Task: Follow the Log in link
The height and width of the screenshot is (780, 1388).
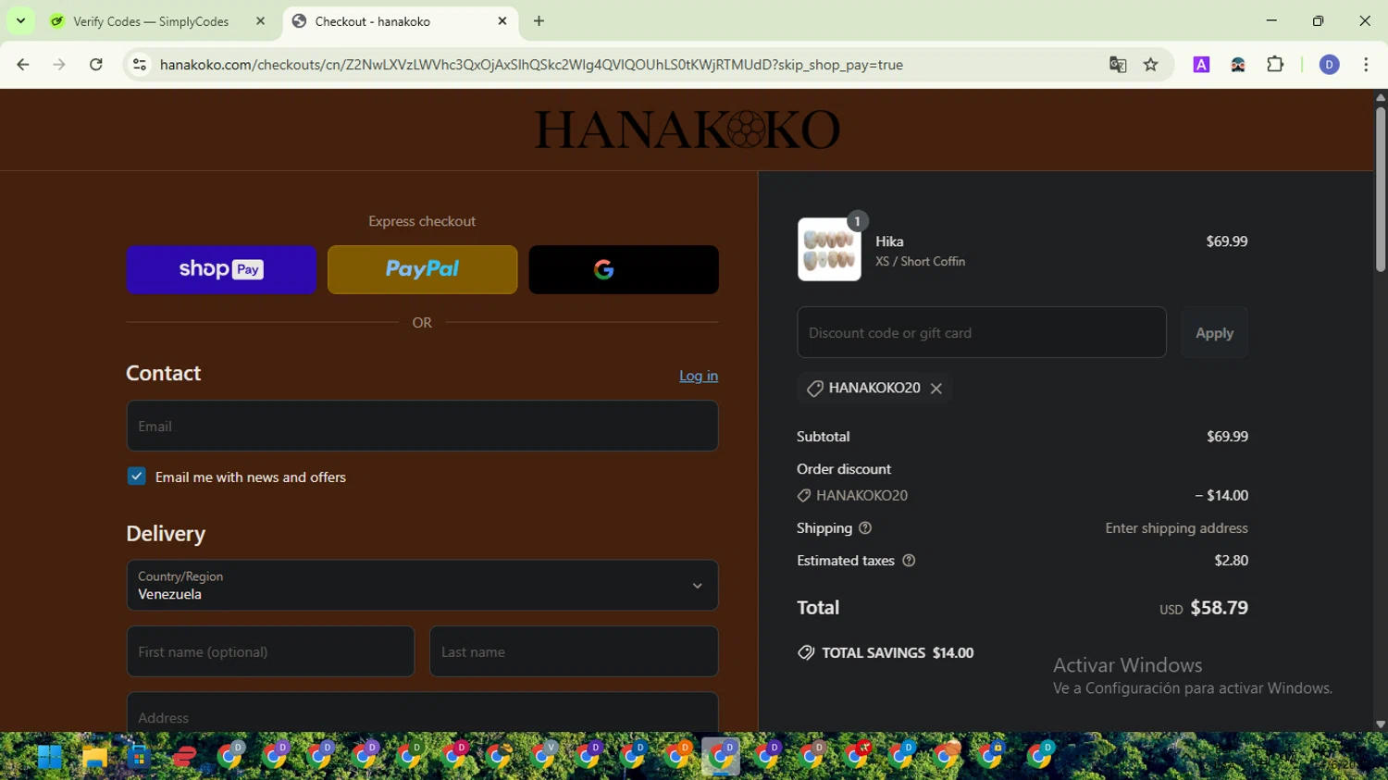Action: 699,376
